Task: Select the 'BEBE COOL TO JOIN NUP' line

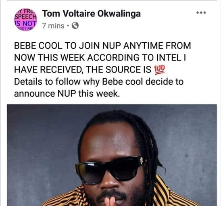Action: pyautogui.click(x=102, y=46)
